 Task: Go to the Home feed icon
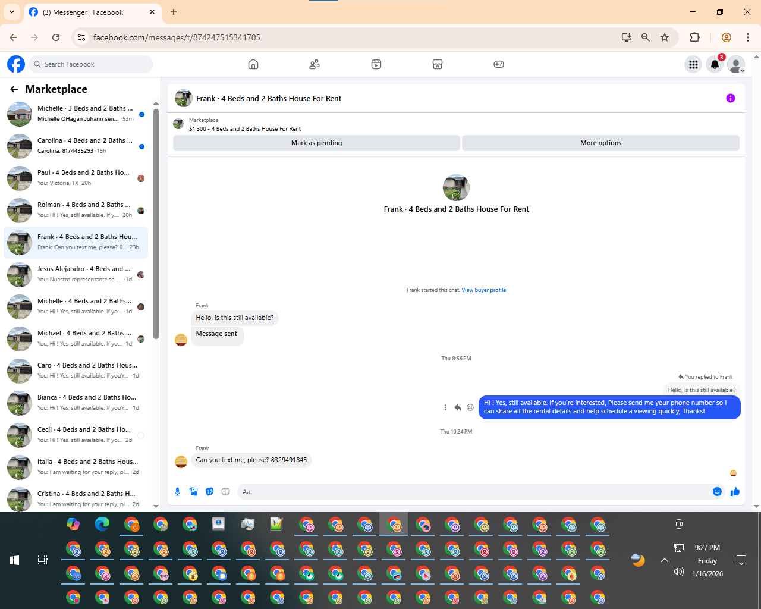point(253,64)
